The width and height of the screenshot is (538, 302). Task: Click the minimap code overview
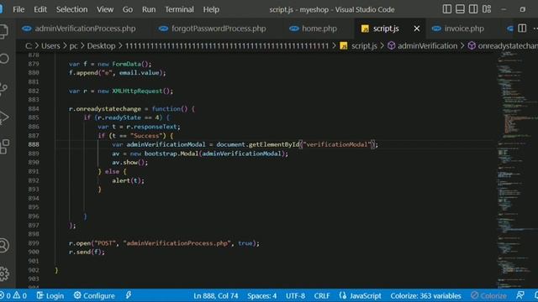point(517,169)
